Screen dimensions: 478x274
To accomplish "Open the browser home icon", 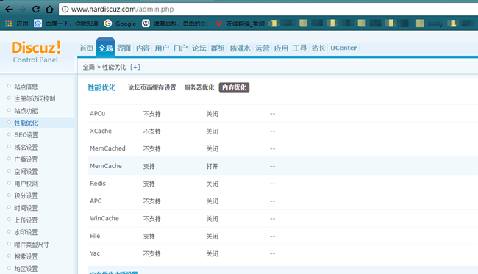I will pos(49,10).
